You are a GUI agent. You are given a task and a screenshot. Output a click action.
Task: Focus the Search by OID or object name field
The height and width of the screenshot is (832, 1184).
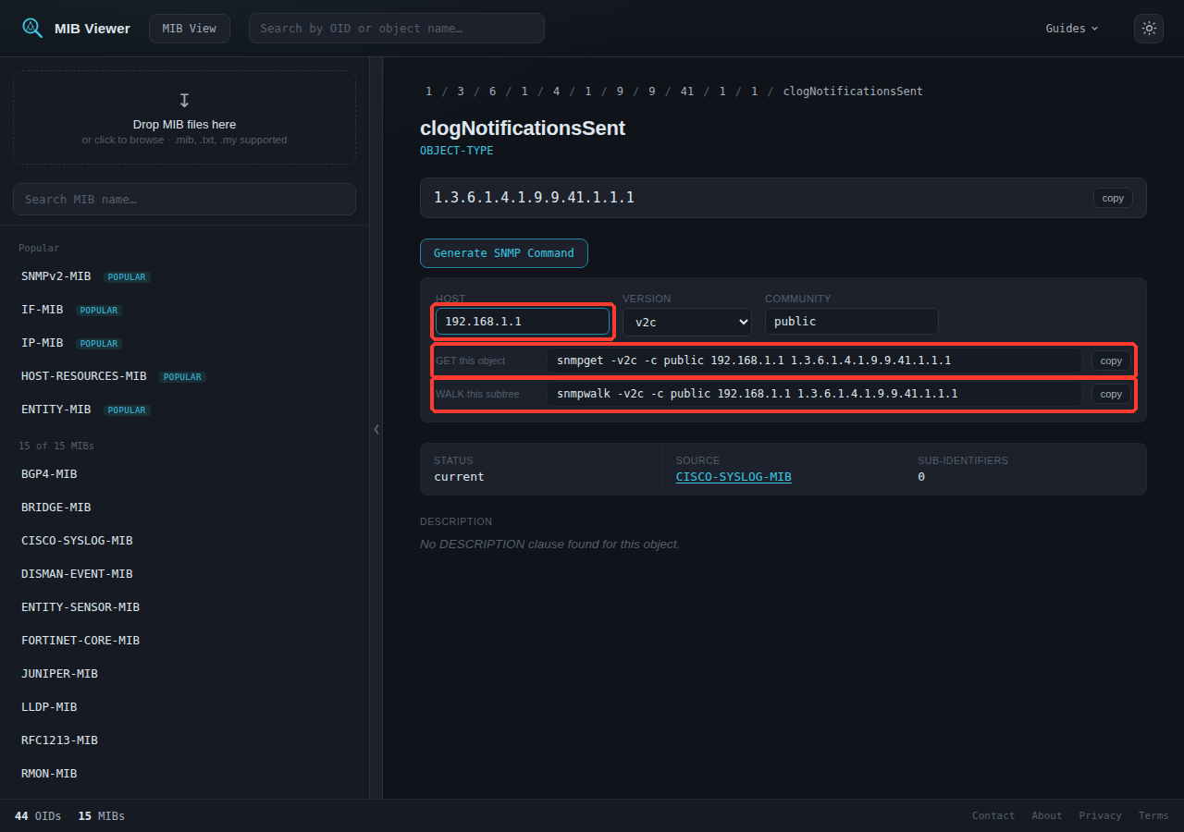pos(397,28)
